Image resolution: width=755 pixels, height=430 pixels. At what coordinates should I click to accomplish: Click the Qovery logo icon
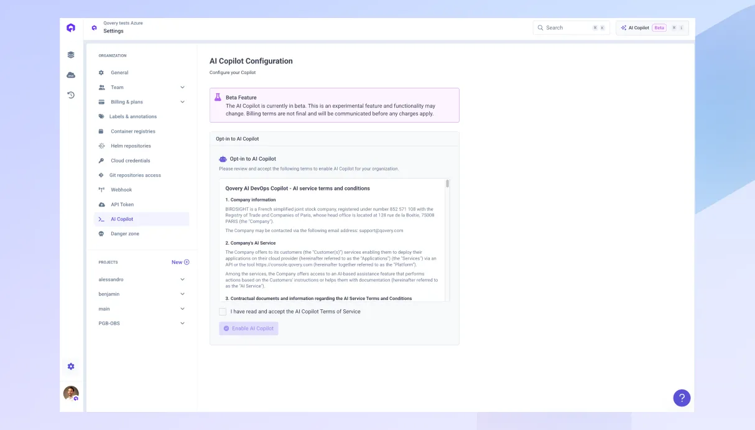(71, 28)
